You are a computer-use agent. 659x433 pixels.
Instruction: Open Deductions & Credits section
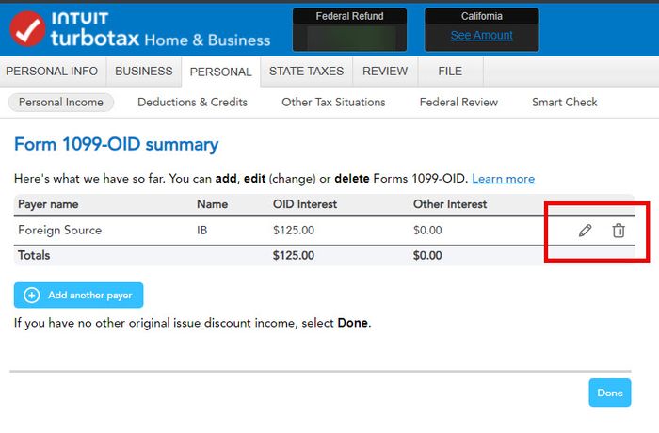[x=192, y=103]
